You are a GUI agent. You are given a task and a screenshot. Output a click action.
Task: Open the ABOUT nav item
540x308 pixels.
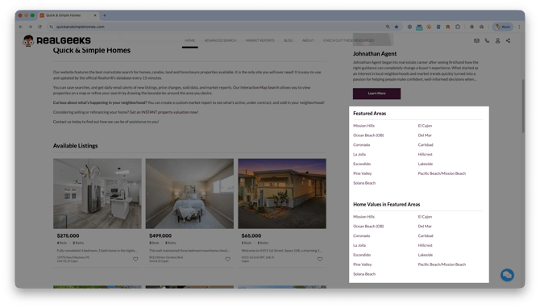(308, 40)
